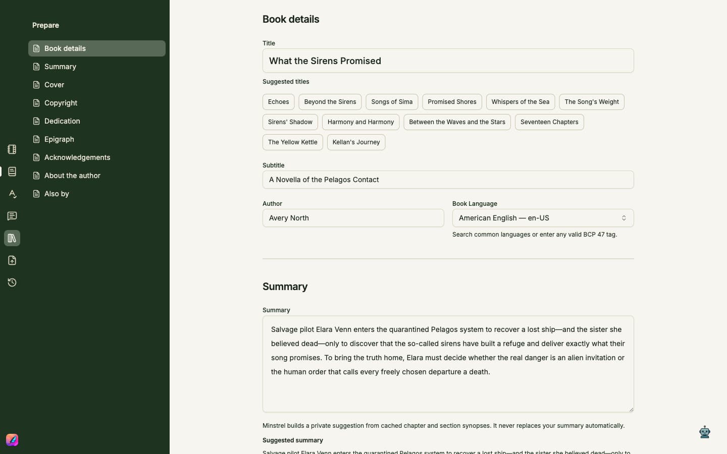Pick the "Beyond the Sirens" suggested title
Image resolution: width=727 pixels, height=454 pixels.
point(330,102)
